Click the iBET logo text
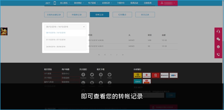224x110 pixels. [48, 3]
